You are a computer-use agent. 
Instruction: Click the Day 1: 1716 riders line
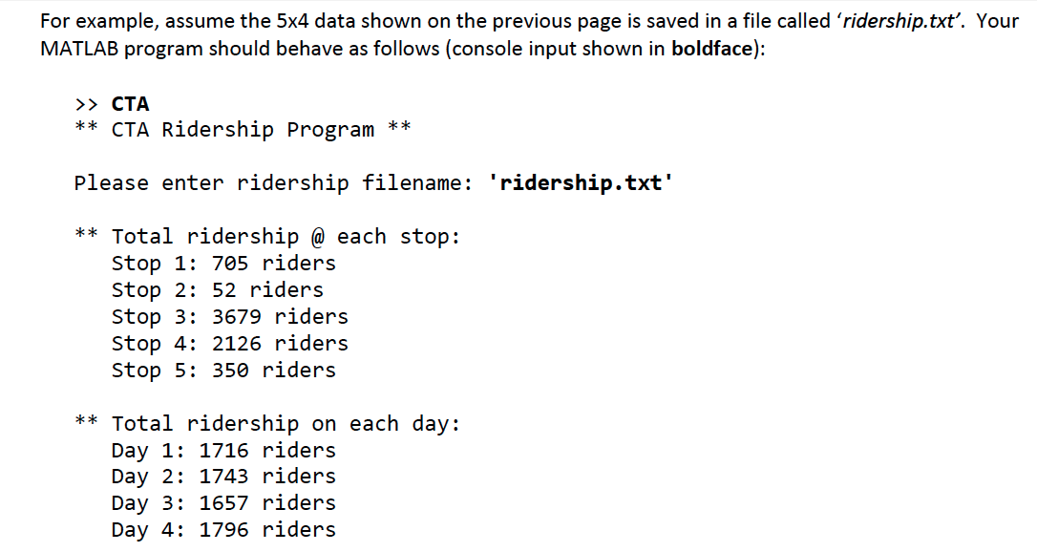pos(223,450)
